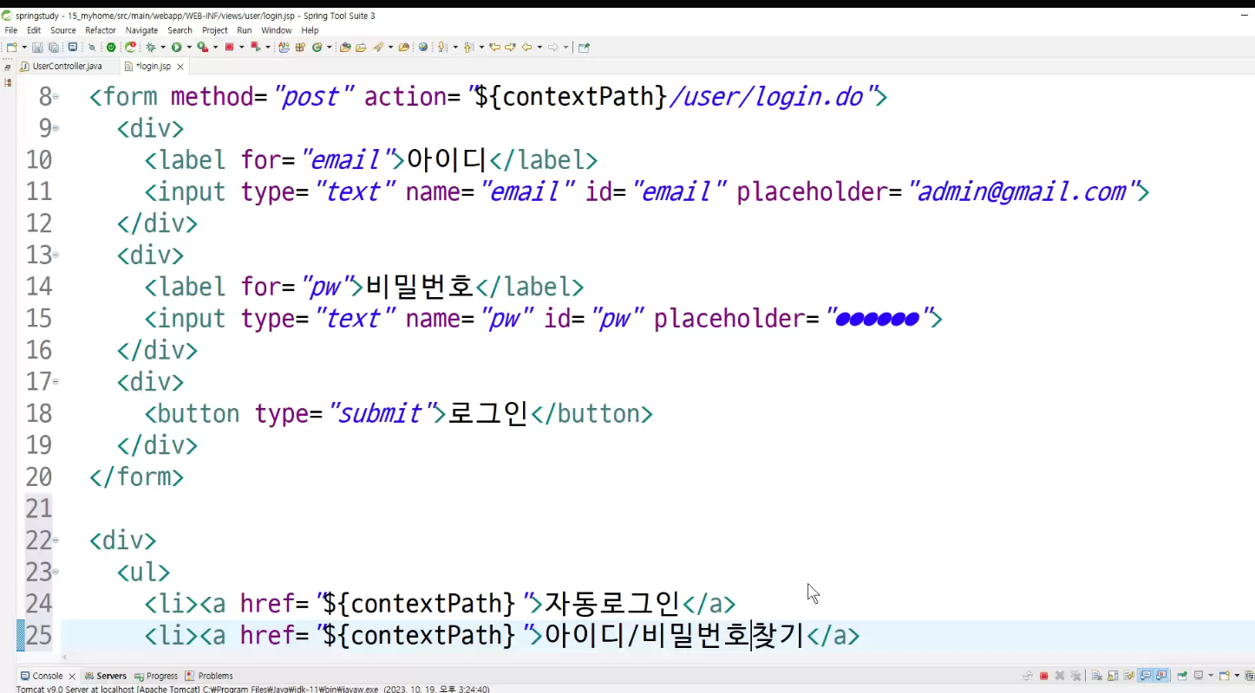The image size is (1255, 693).
Task: Open the Project menu
Action: click(215, 30)
